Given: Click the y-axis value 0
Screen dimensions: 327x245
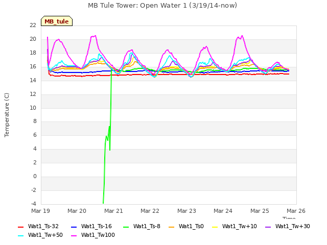Looking at the screenshot, I should 35,176.
